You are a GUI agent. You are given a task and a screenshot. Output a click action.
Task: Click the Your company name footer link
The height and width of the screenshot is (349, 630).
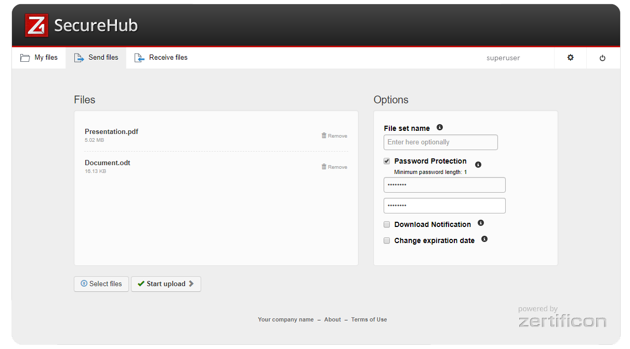[286, 319]
